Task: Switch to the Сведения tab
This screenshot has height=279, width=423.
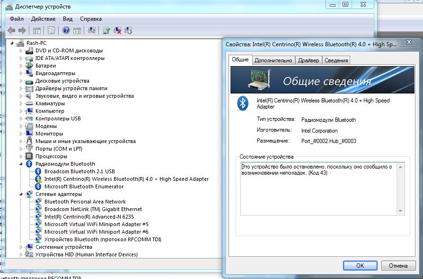Action: [x=336, y=60]
